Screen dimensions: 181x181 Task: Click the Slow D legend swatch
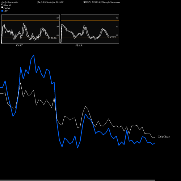[x=2, y=5]
